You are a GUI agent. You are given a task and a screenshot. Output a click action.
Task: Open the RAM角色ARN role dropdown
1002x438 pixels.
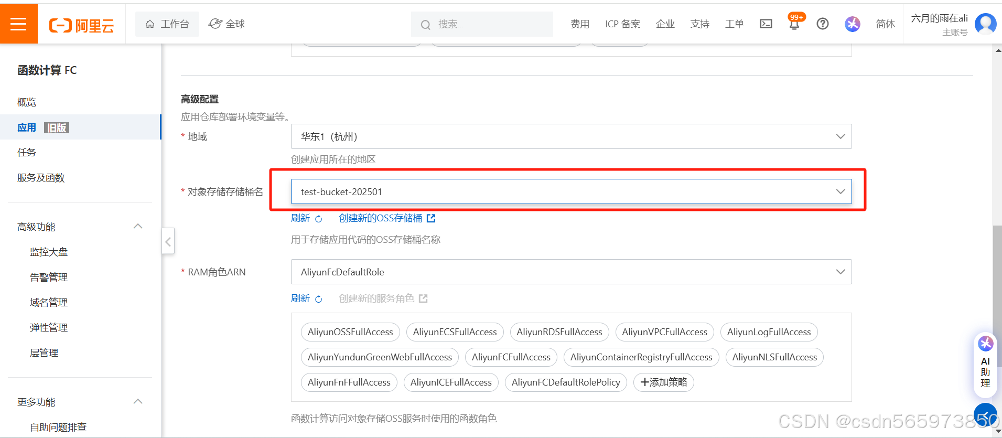572,272
